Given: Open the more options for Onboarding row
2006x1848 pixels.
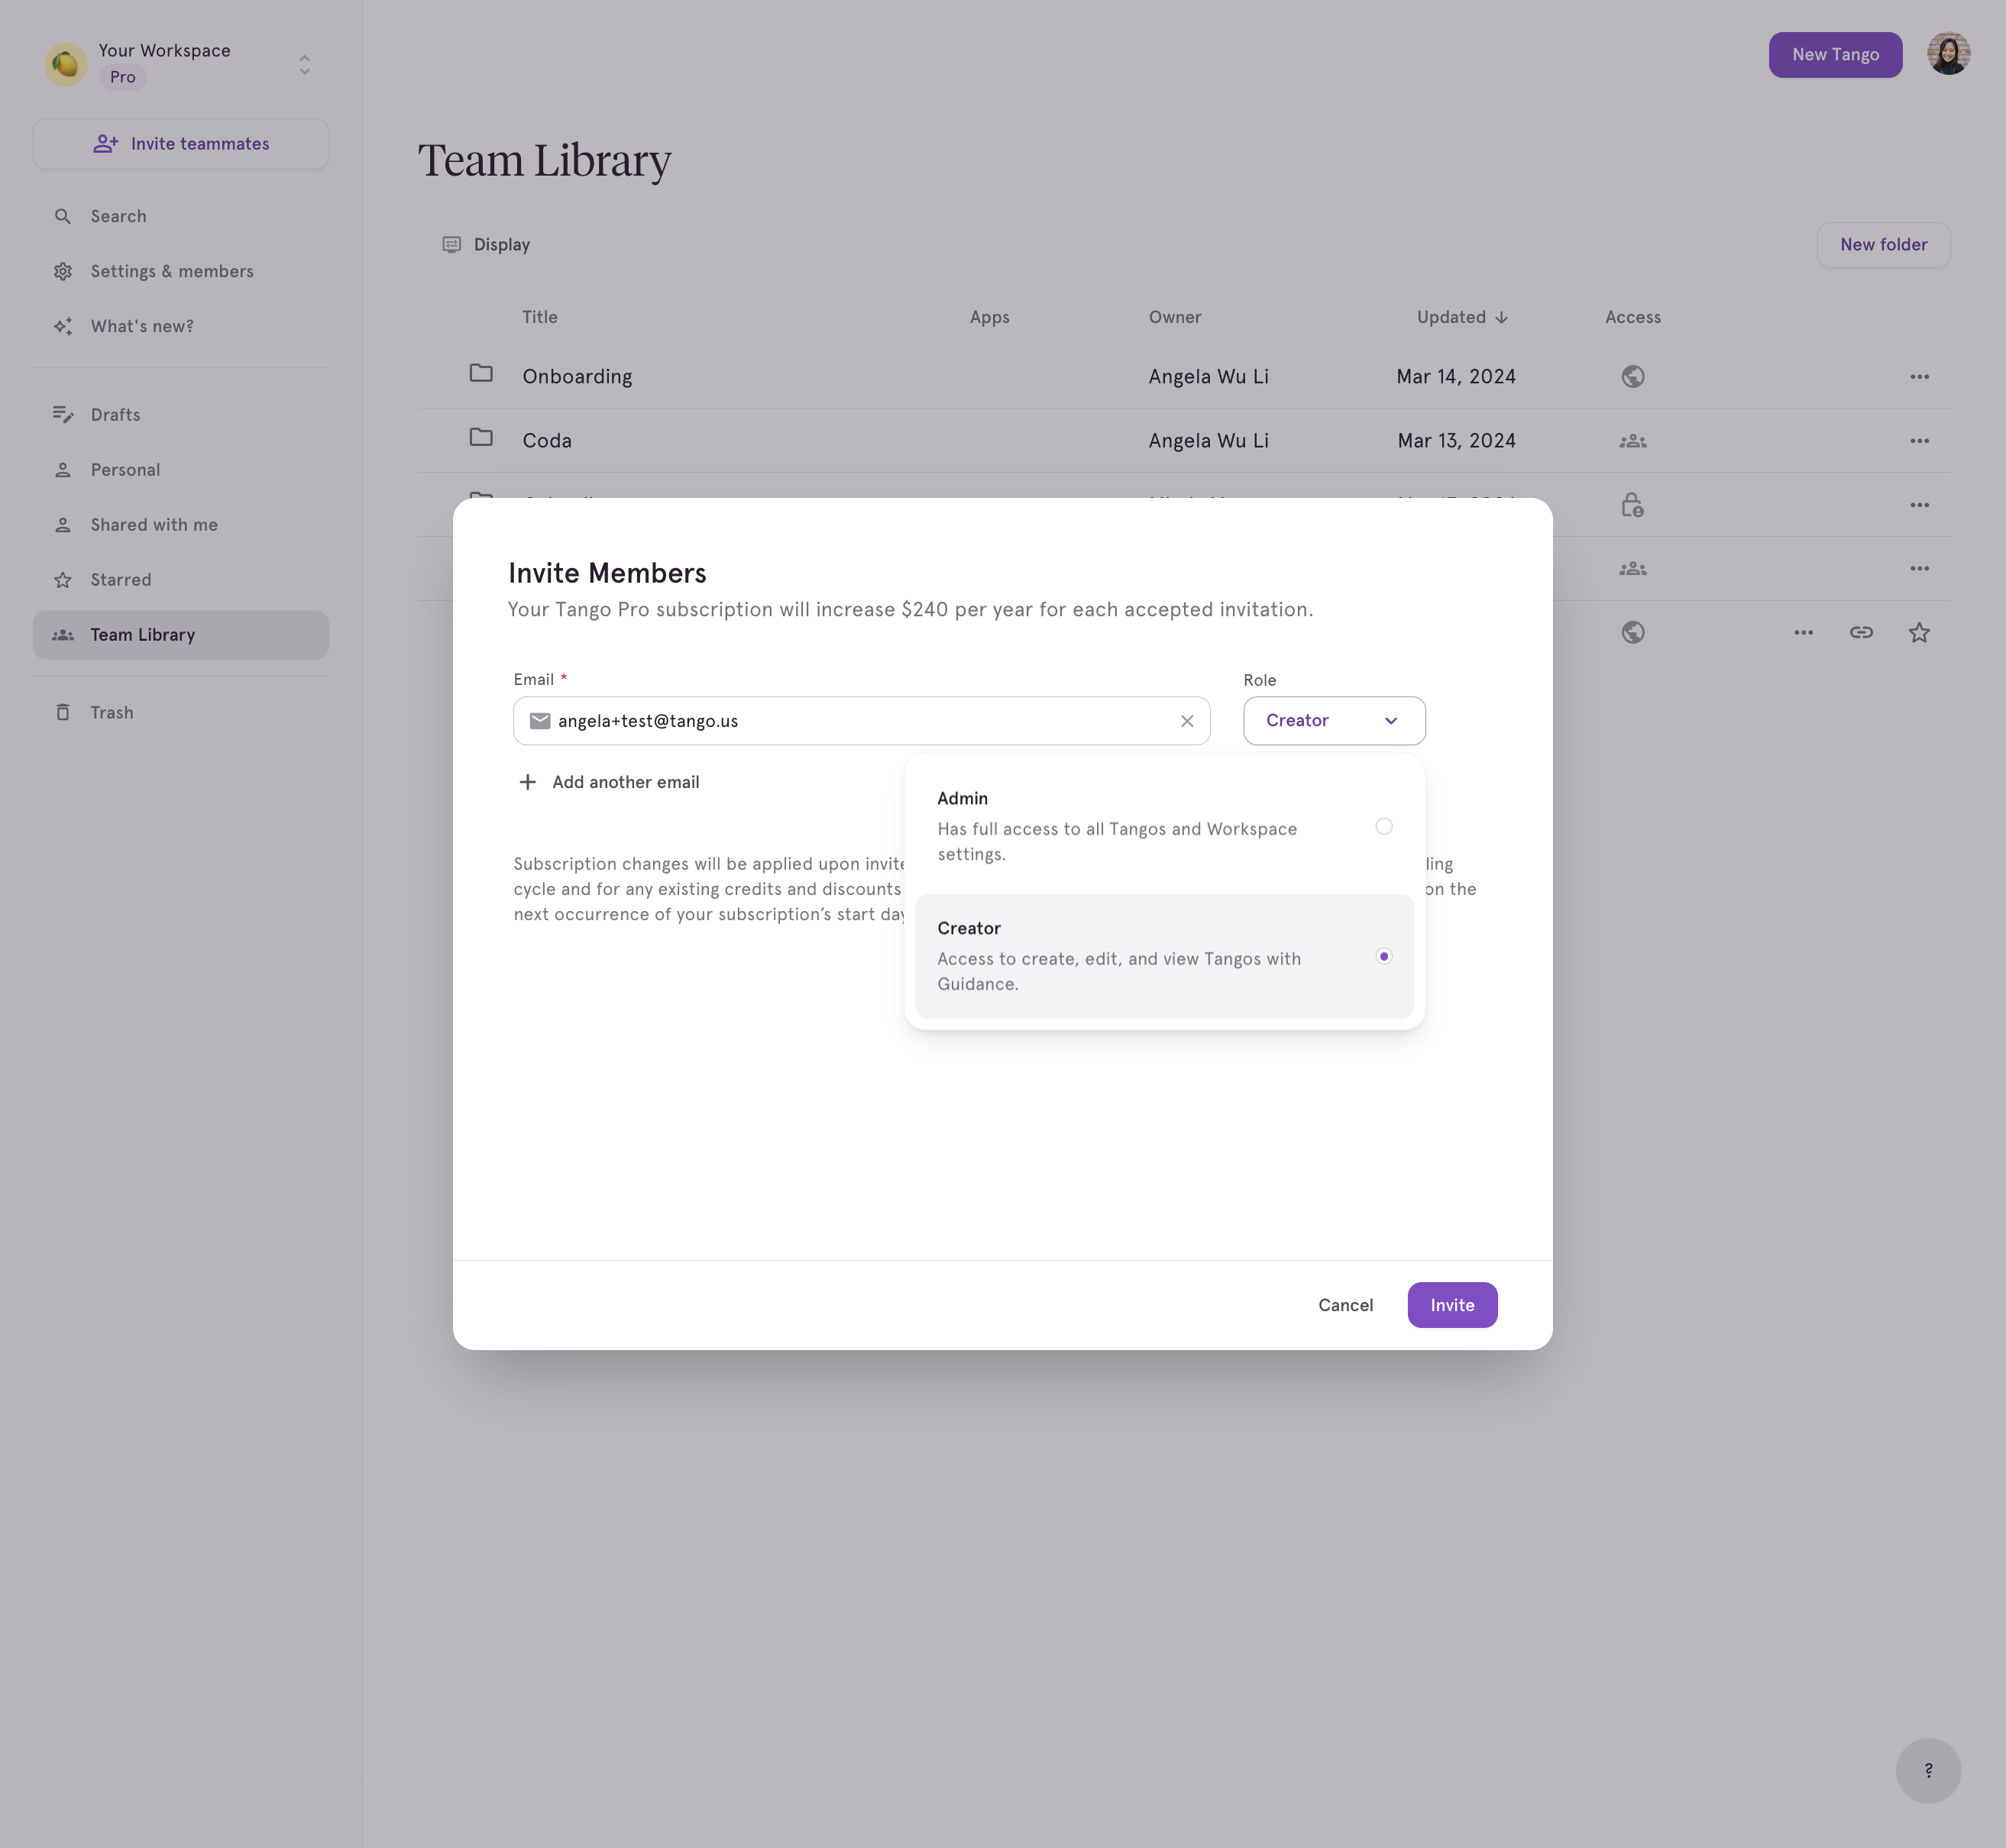Looking at the screenshot, I should click(x=1919, y=376).
